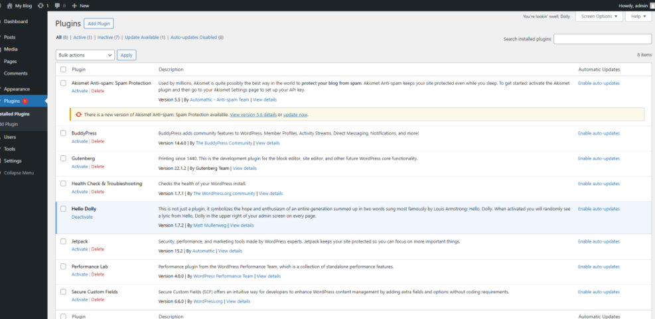Open WordPress Performance Team author link
655x319 pixels.
(x=223, y=276)
